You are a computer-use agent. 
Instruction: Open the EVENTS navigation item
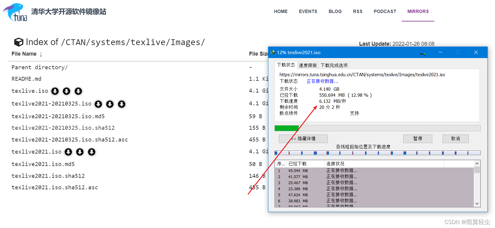[x=308, y=11]
